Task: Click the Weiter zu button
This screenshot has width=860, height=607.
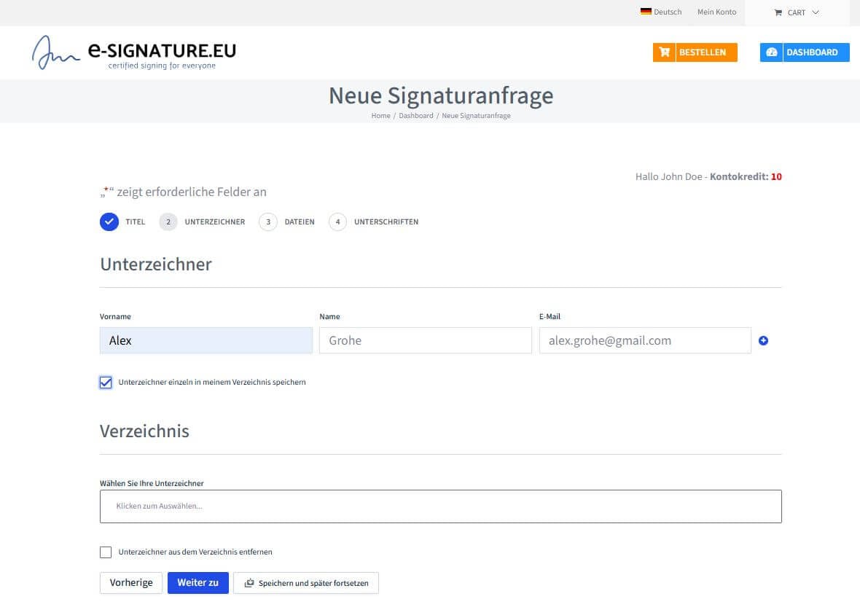Action: click(x=198, y=583)
